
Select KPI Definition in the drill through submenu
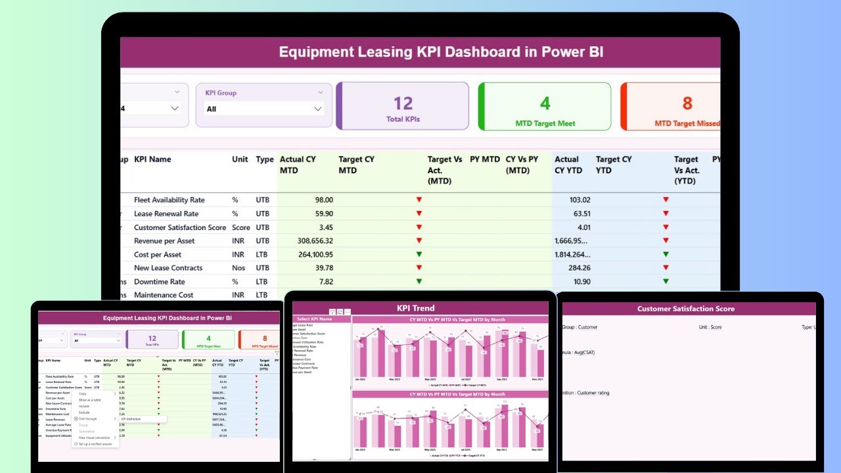coord(131,419)
